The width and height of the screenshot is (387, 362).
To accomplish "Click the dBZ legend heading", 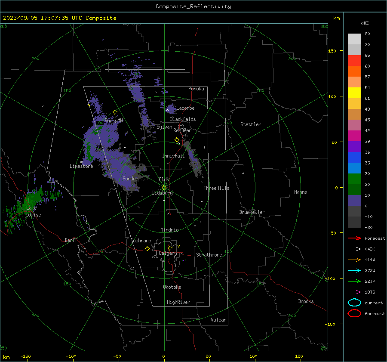I will [x=365, y=23].
